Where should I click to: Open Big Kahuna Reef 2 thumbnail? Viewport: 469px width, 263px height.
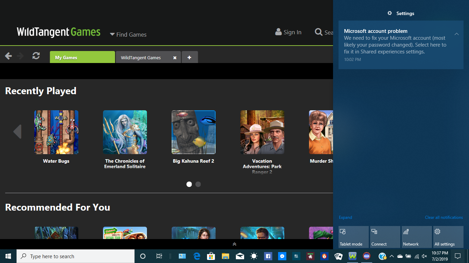[x=194, y=132]
